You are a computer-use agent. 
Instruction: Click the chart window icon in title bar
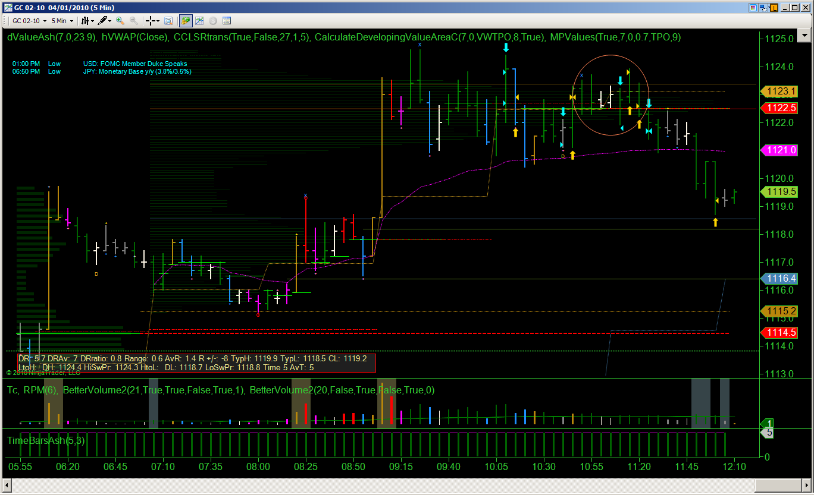tap(8, 8)
